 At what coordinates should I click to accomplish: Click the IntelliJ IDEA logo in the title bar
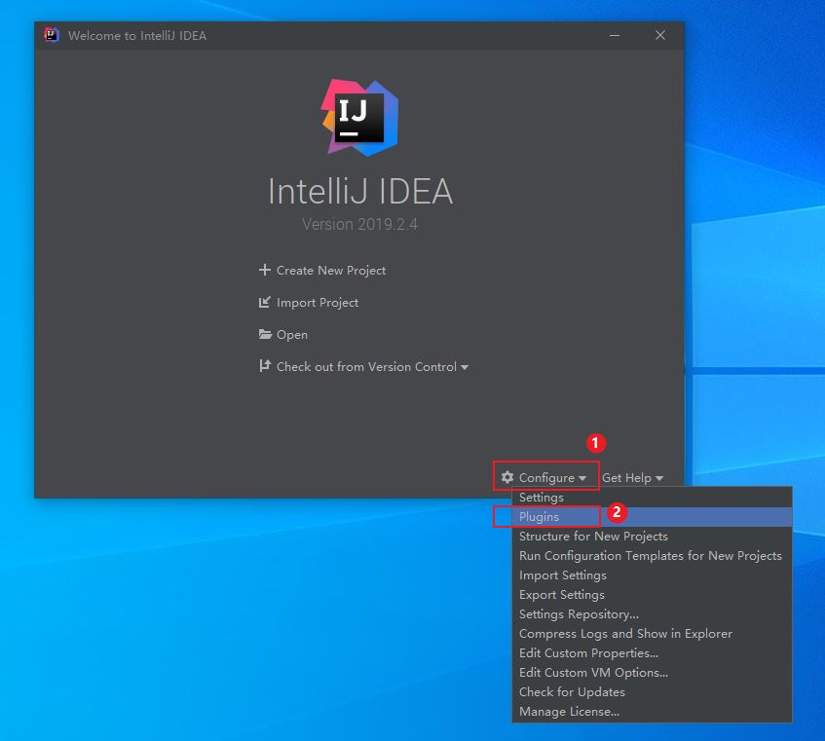point(51,35)
